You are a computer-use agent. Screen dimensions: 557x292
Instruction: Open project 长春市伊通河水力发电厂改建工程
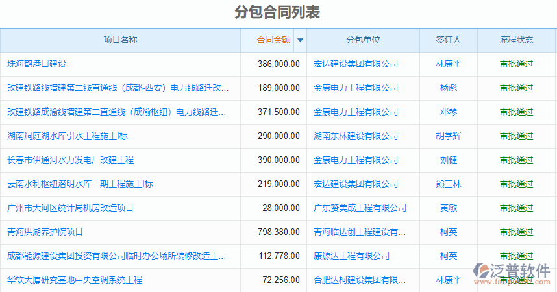click(70, 160)
